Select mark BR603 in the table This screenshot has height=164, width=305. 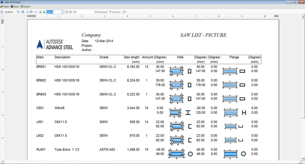tap(41, 94)
